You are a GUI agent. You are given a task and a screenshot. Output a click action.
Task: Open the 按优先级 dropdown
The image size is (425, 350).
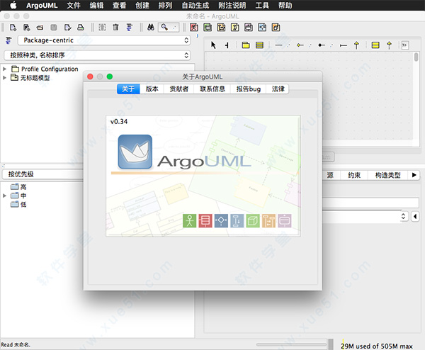(42, 174)
